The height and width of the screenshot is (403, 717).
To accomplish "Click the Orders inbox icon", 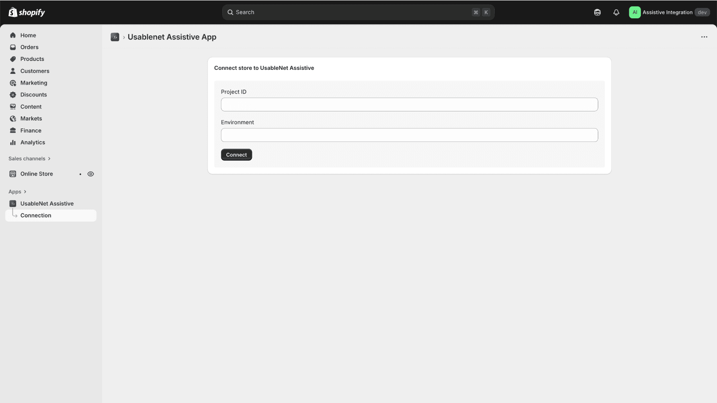I will (13, 47).
